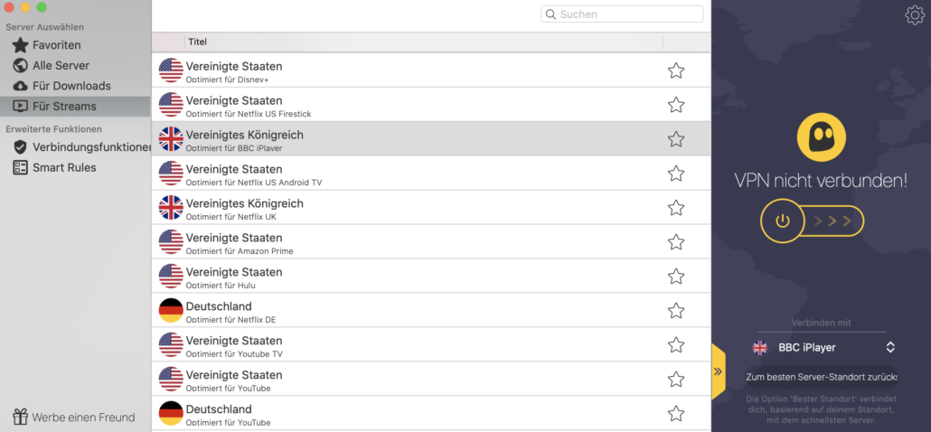Image resolution: width=931 pixels, height=432 pixels.
Task: Select Für Streams play icon
Action: (x=20, y=107)
